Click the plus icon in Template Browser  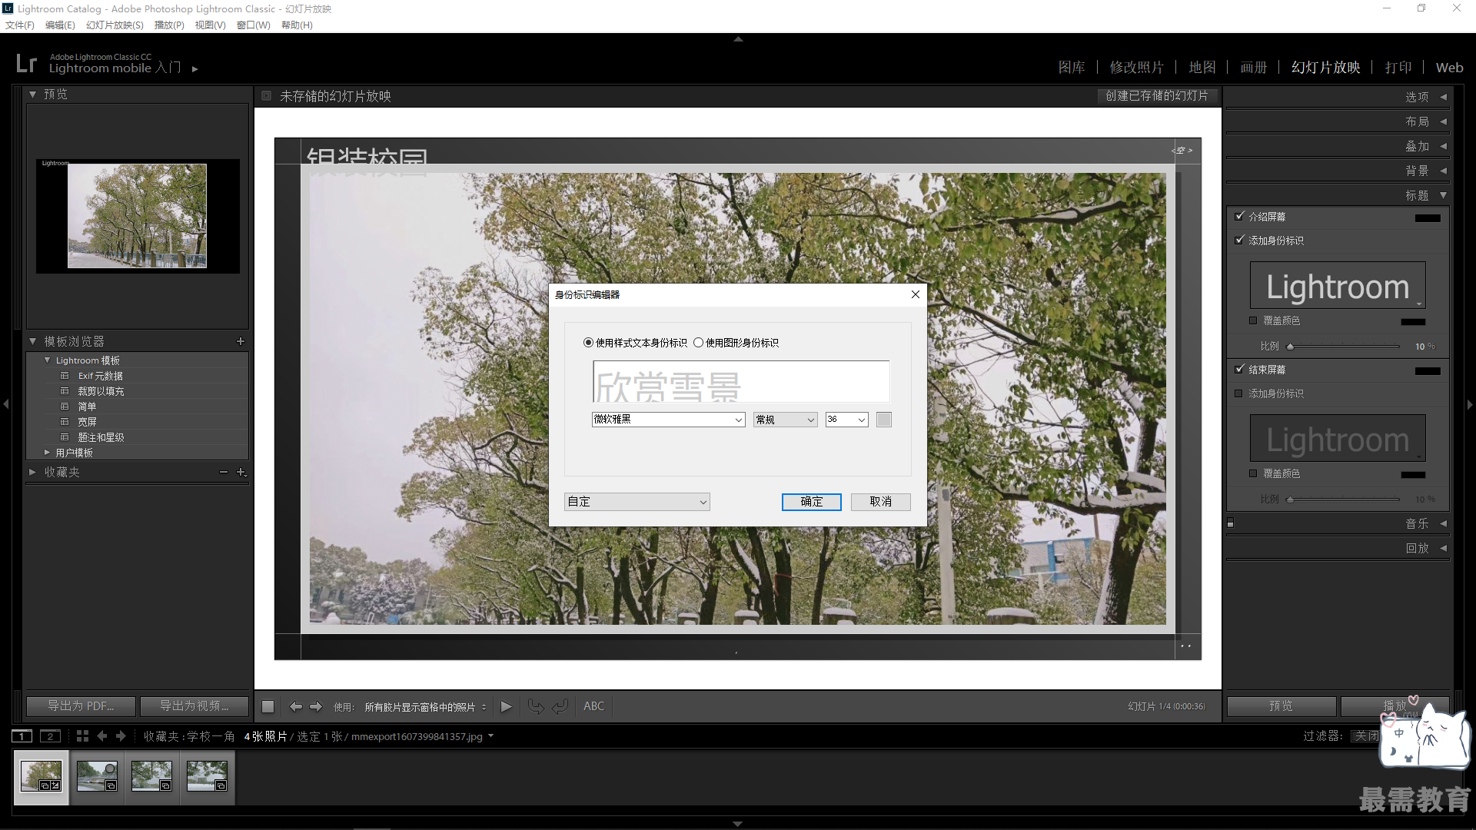pos(241,341)
